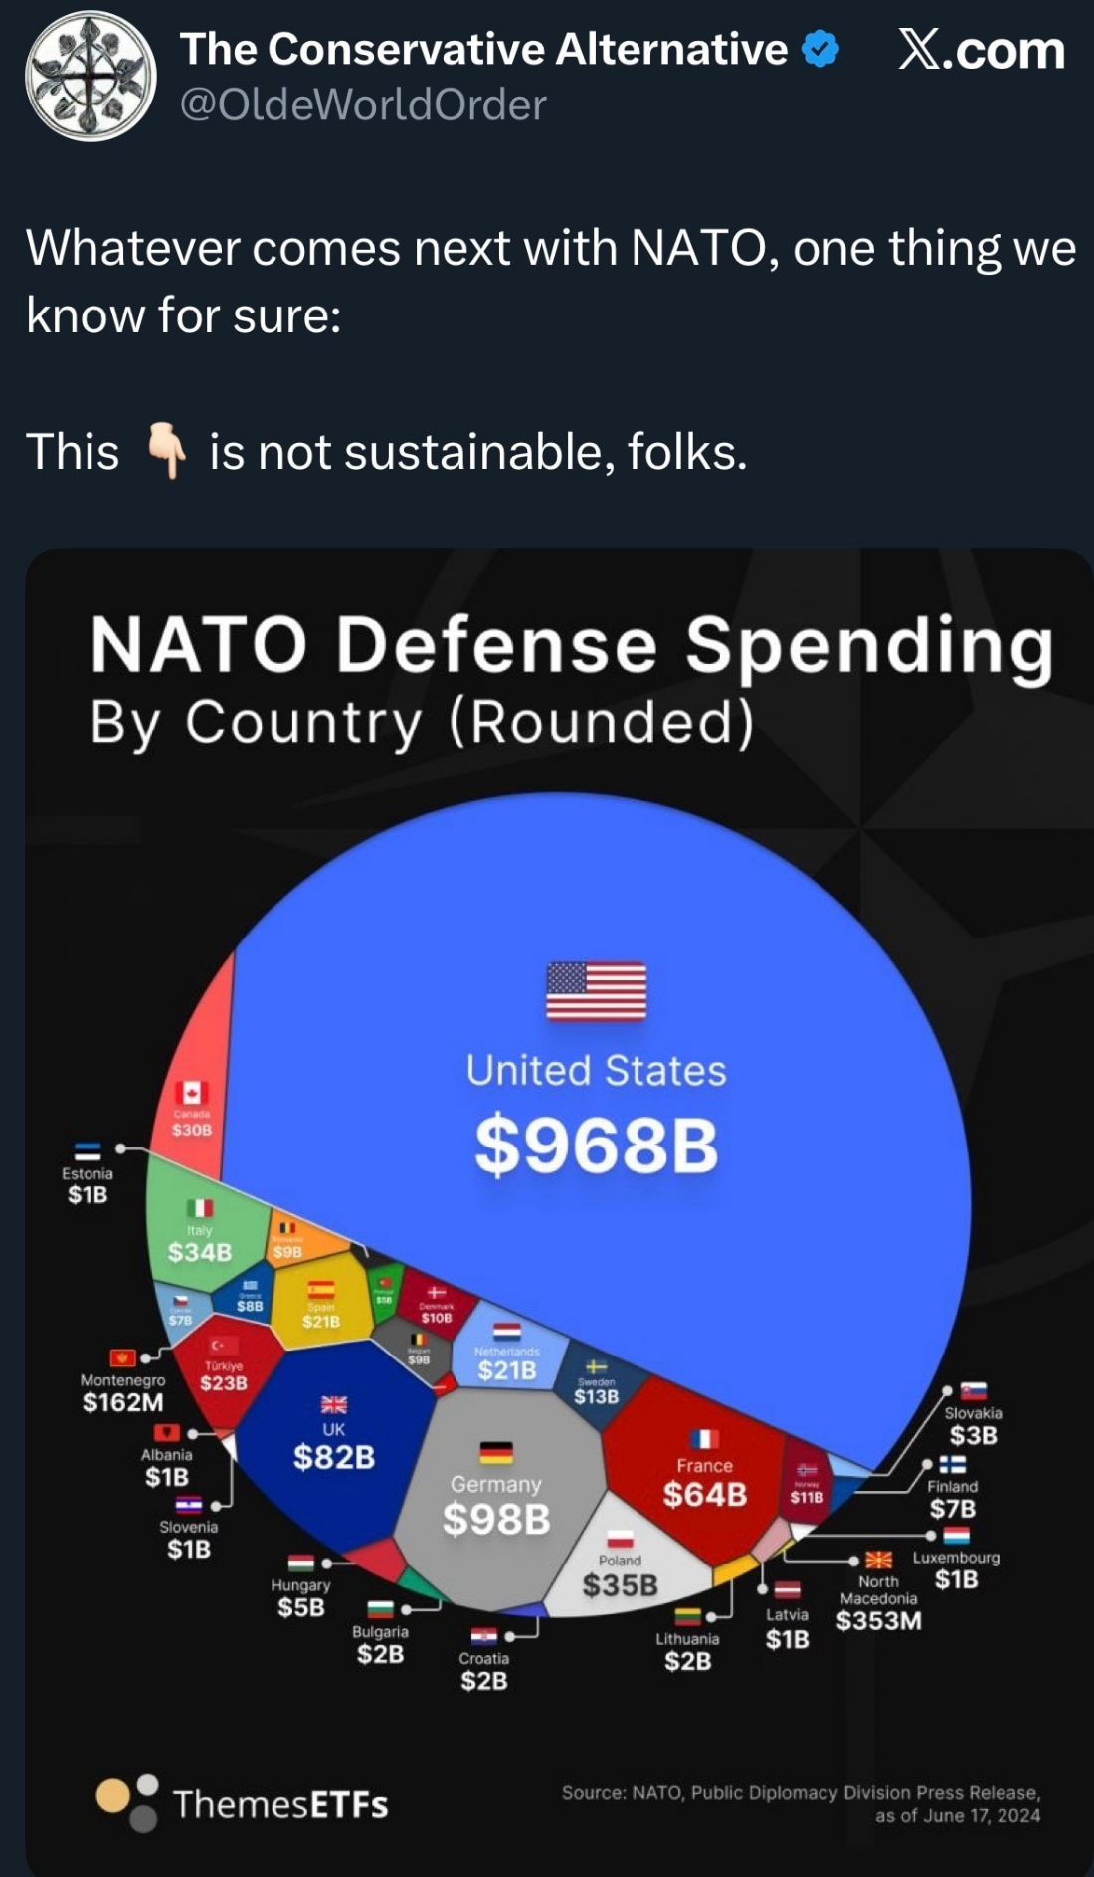Click the X.com logo

click(981, 50)
